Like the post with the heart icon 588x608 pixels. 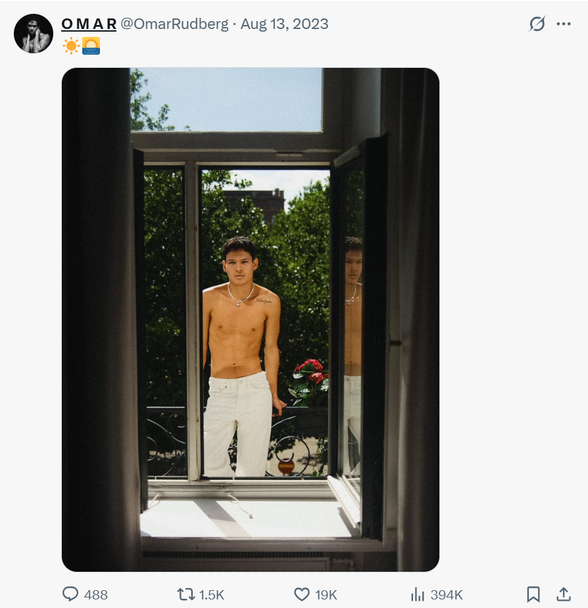303,594
